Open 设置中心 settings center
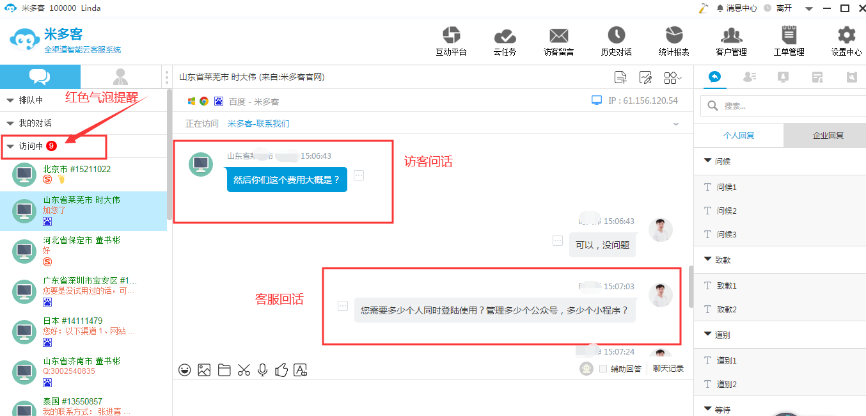This screenshot has height=416, width=866. [x=846, y=42]
